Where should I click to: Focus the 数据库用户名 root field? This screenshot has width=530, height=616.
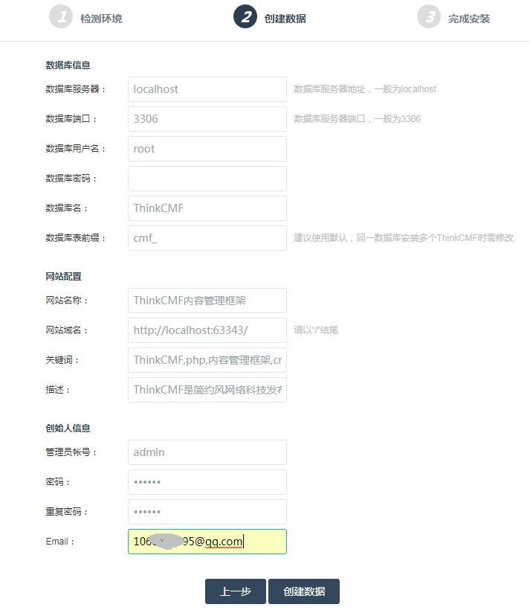(207, 149)
